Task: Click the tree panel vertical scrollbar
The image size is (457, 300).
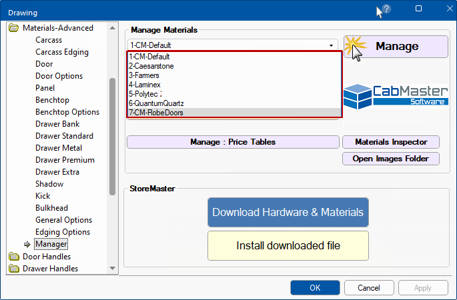Action: pos(112,133)
